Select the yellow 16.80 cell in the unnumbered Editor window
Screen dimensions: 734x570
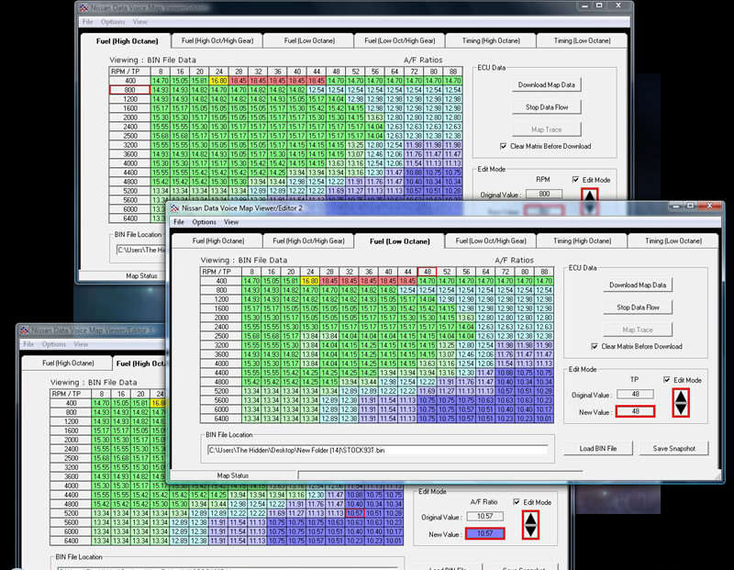click(x=218, y=81)
